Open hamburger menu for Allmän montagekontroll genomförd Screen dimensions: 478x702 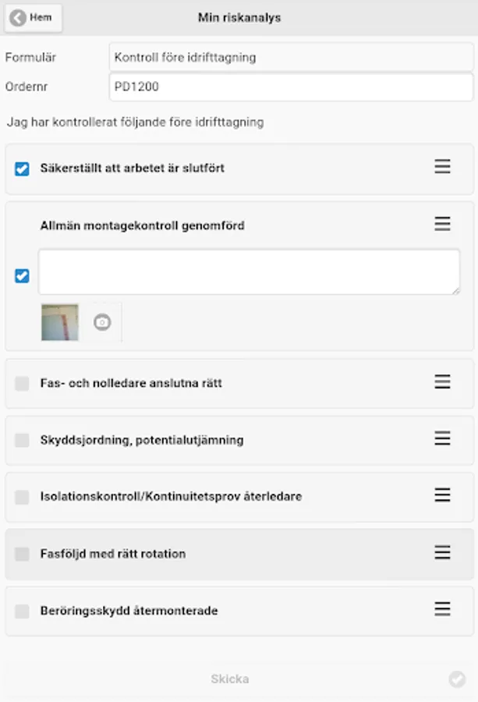(442, 225)
